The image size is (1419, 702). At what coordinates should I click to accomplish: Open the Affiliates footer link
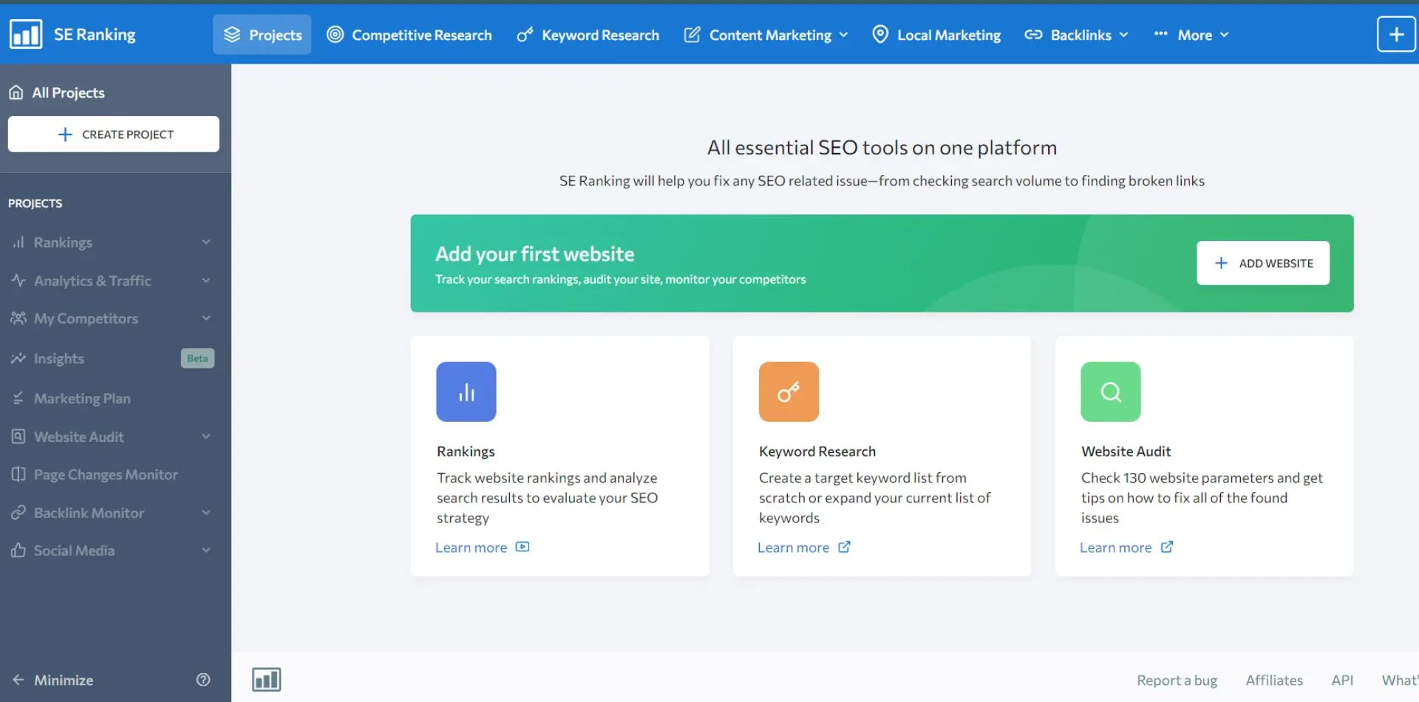tap(1274, 680)
